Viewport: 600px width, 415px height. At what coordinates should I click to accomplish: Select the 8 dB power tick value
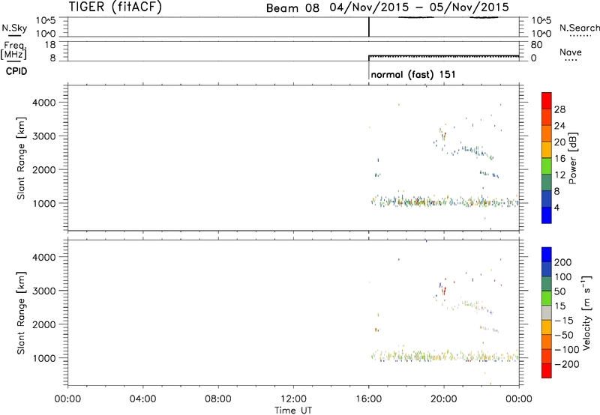click(x=556, y=191)
